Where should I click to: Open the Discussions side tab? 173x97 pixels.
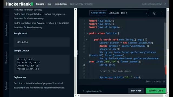(6, 57)
